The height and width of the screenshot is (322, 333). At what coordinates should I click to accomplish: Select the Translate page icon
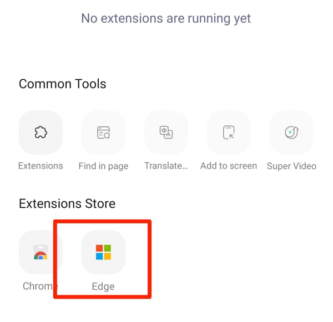coord(166,132)
